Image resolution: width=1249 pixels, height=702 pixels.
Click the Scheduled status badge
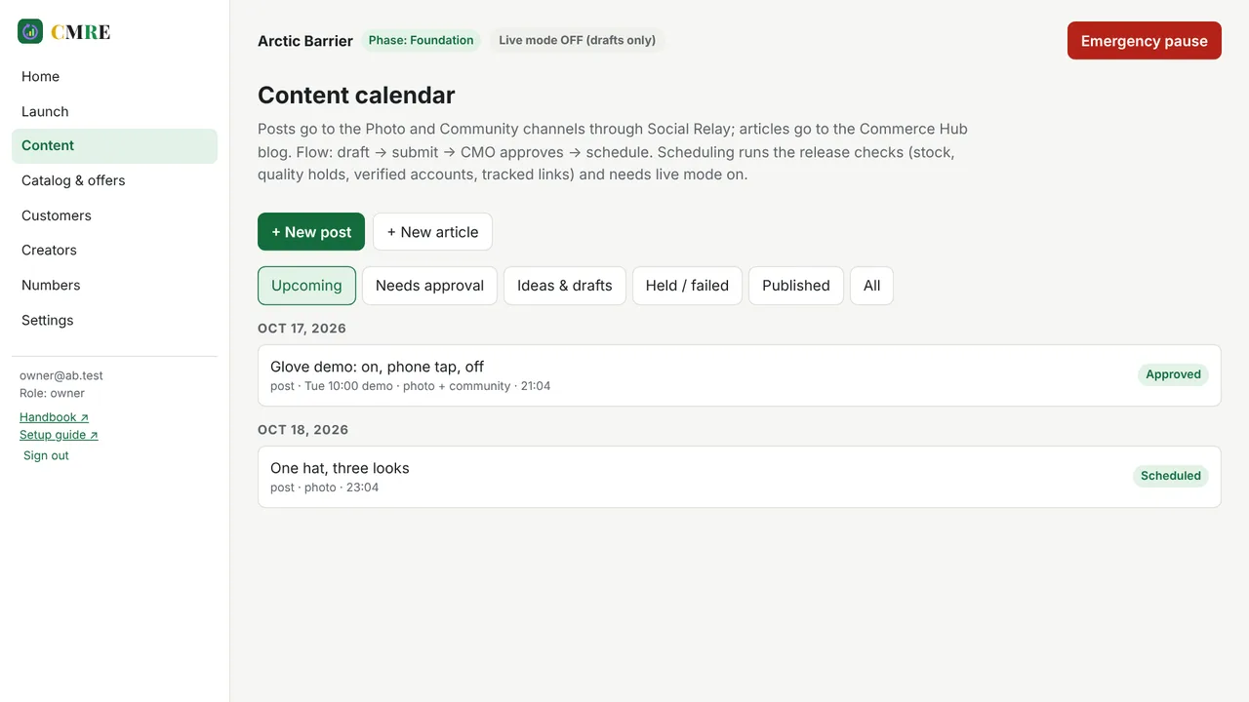[x=1171, y=476]
